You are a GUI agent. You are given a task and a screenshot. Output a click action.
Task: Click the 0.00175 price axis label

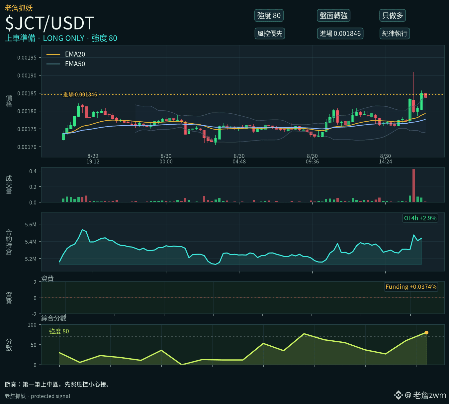click(x=27, y=129)
